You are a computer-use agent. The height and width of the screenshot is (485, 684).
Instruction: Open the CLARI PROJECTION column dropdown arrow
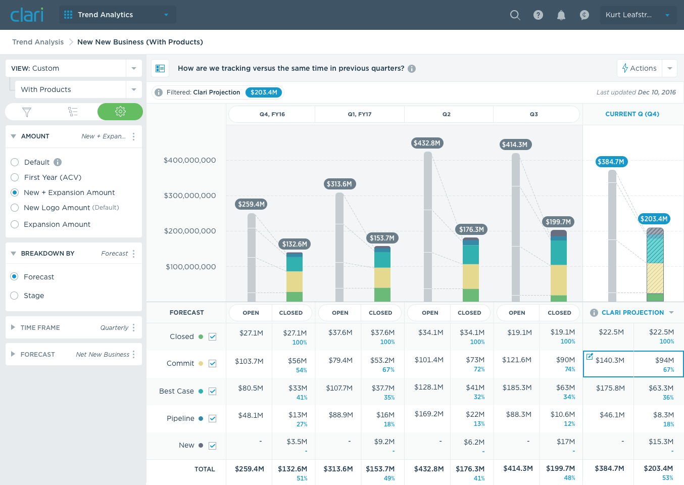click(x=671, y=313)
